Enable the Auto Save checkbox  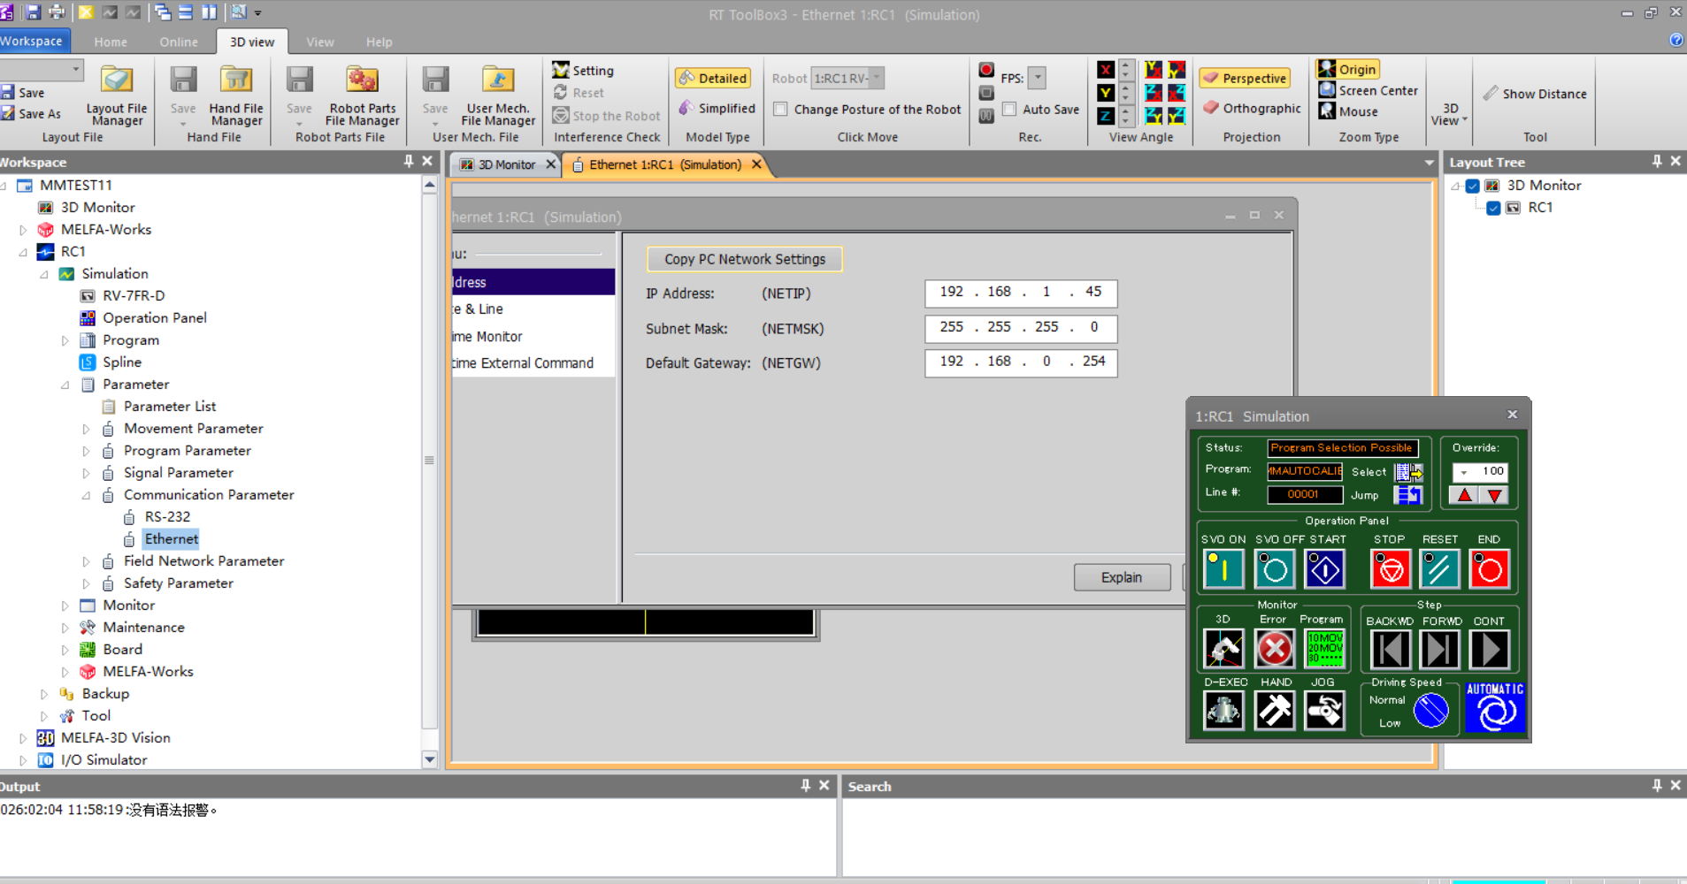pyautogui.click(x=1009, y=110)
